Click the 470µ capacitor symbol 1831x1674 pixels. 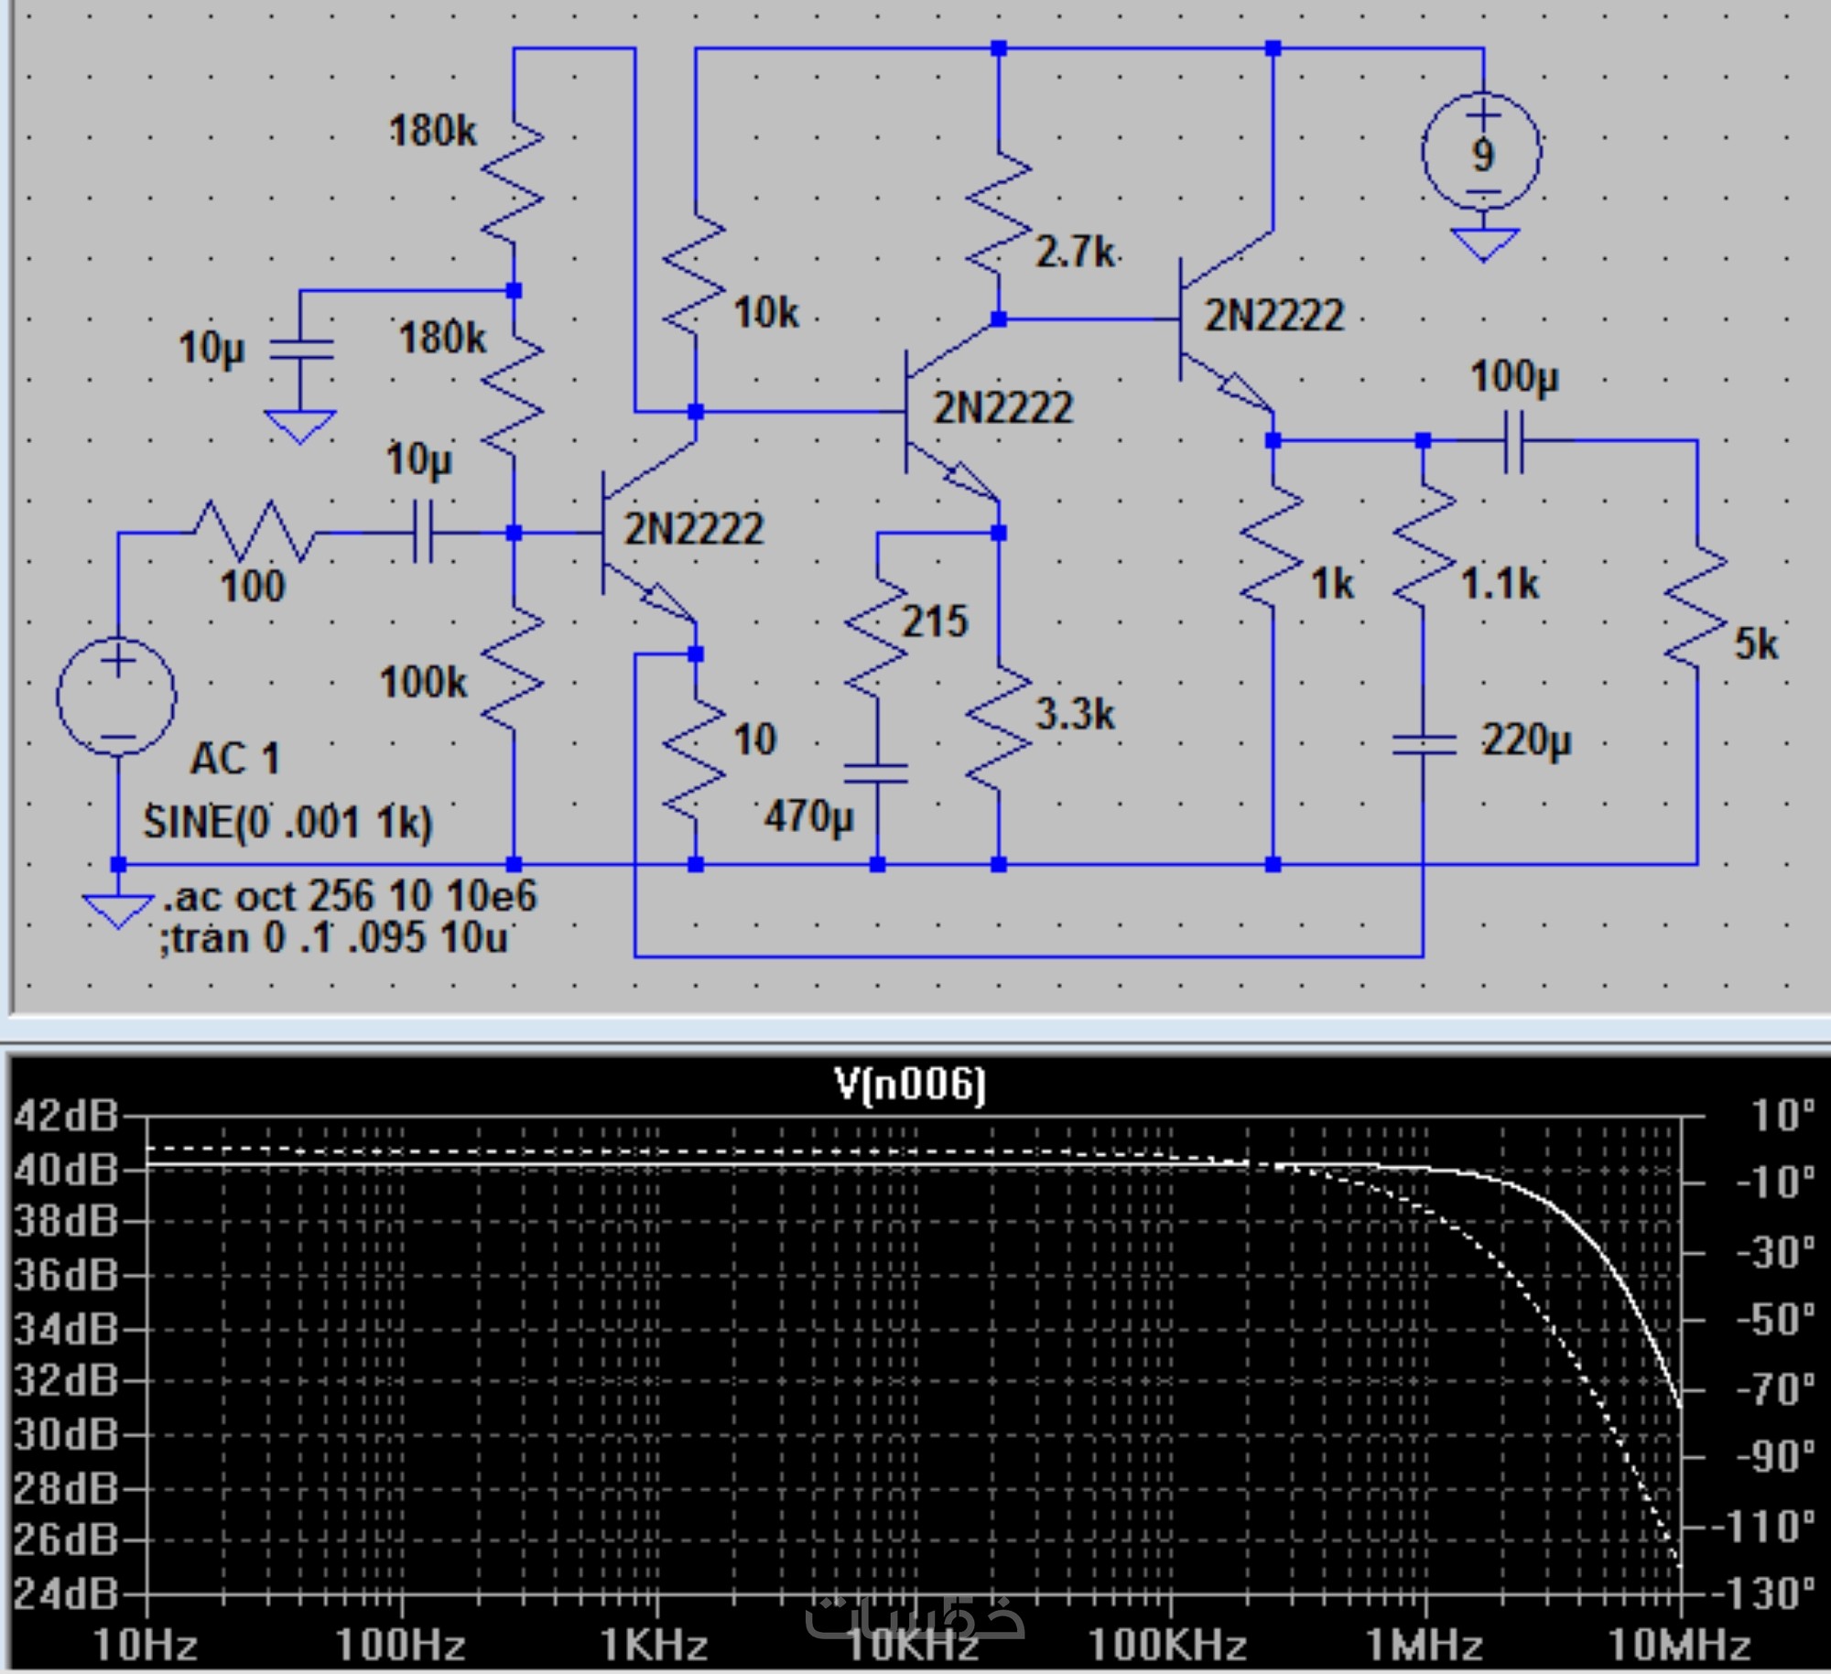click(x=876, y=774)
